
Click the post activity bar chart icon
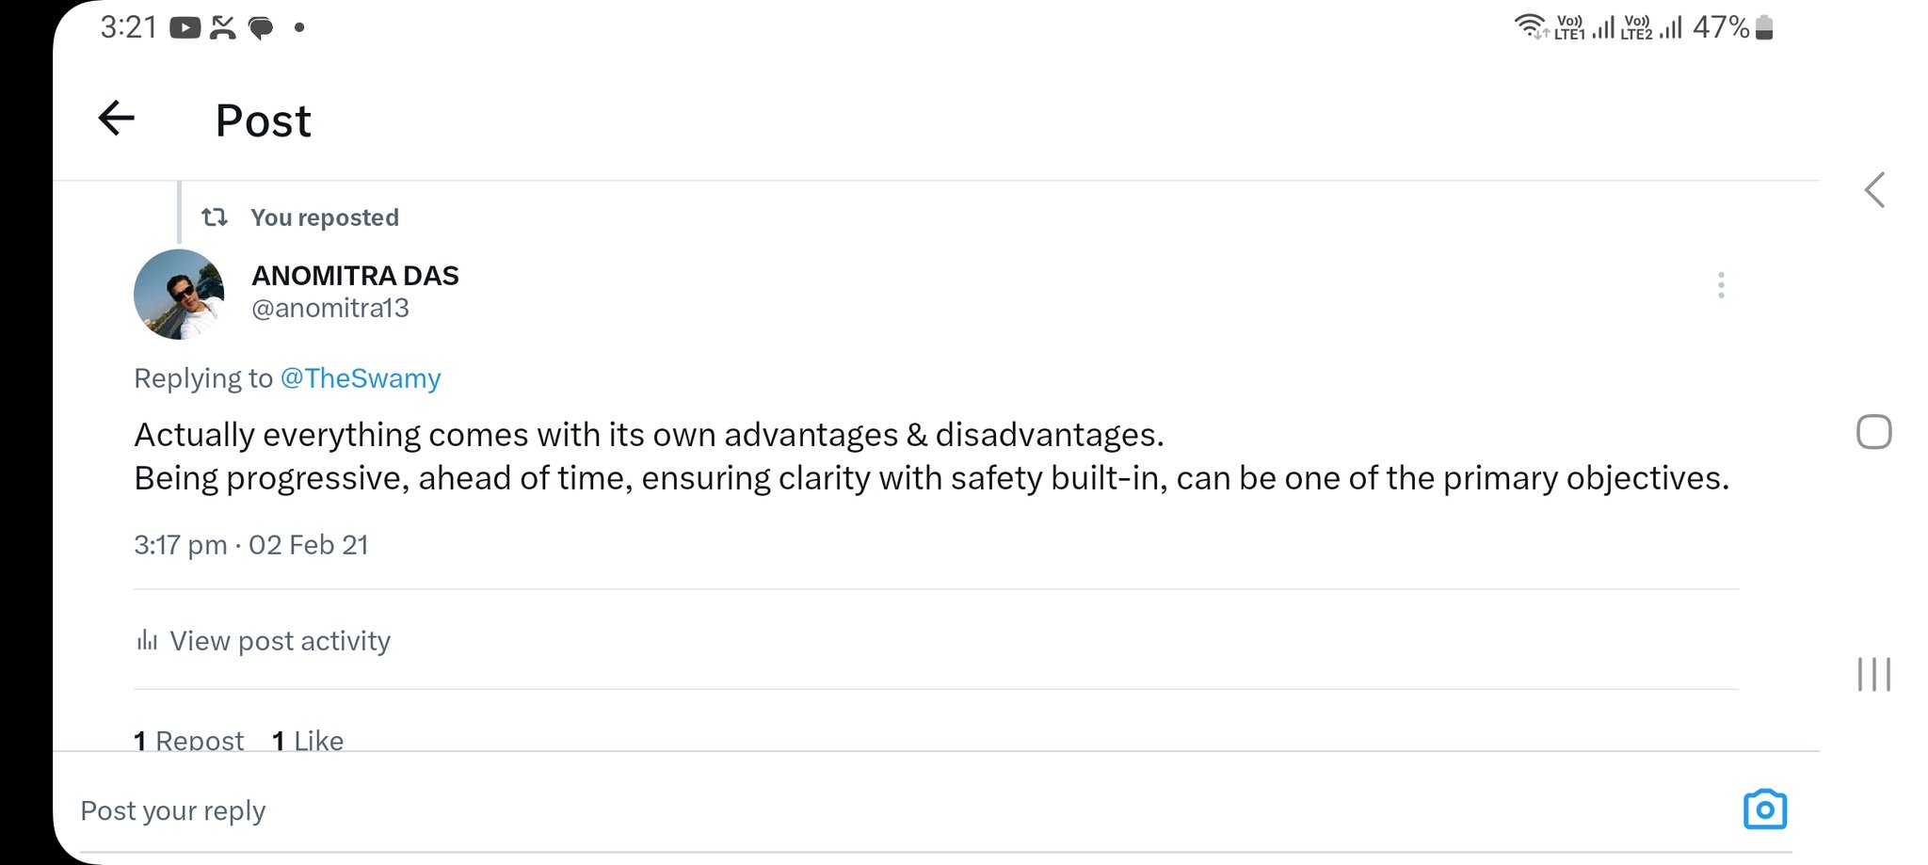pyautogui.click(x=147, y=641)
